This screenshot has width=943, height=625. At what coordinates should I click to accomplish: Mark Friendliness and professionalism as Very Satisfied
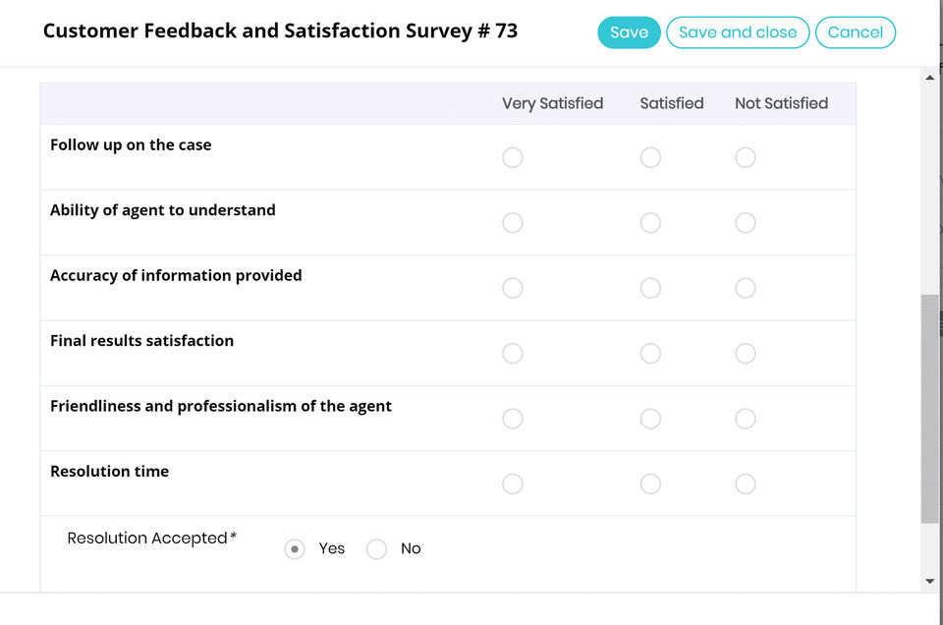(513, 419)
